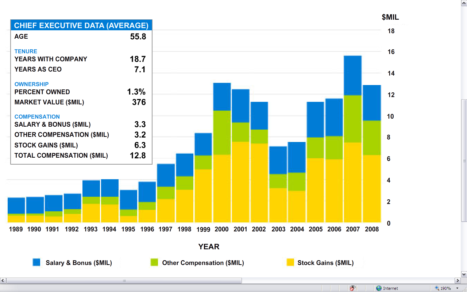This screenshot has width=467, height=292.
Task: Click the Internet zone globe icon
Action: click(379, 288)
